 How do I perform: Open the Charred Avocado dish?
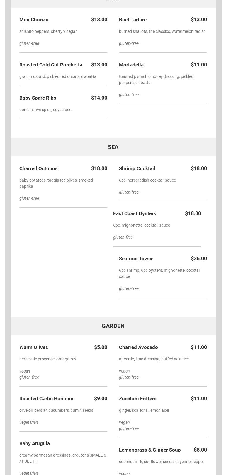coord(138,347)
